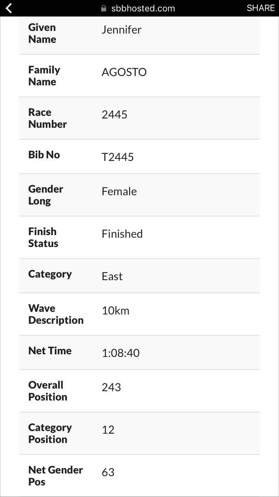
Task: Open the SHARE option
Action: tap(261, 8)
